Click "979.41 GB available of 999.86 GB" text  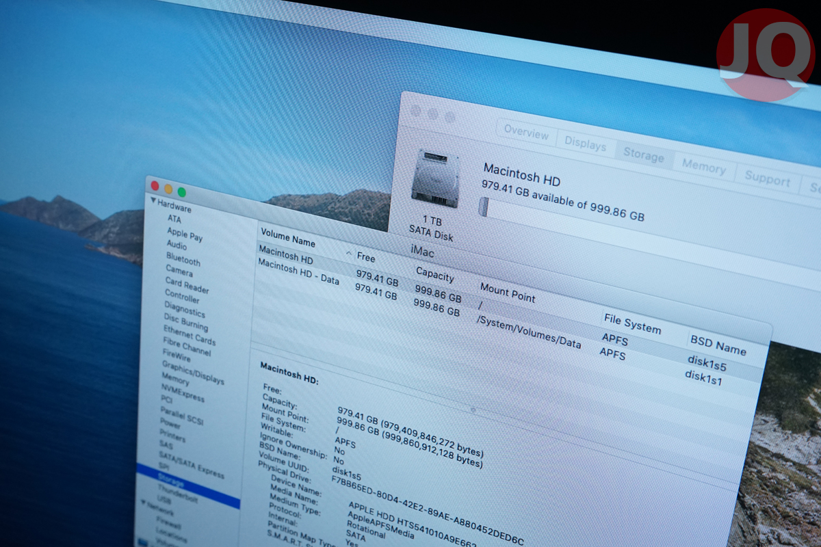pos(562,200)
